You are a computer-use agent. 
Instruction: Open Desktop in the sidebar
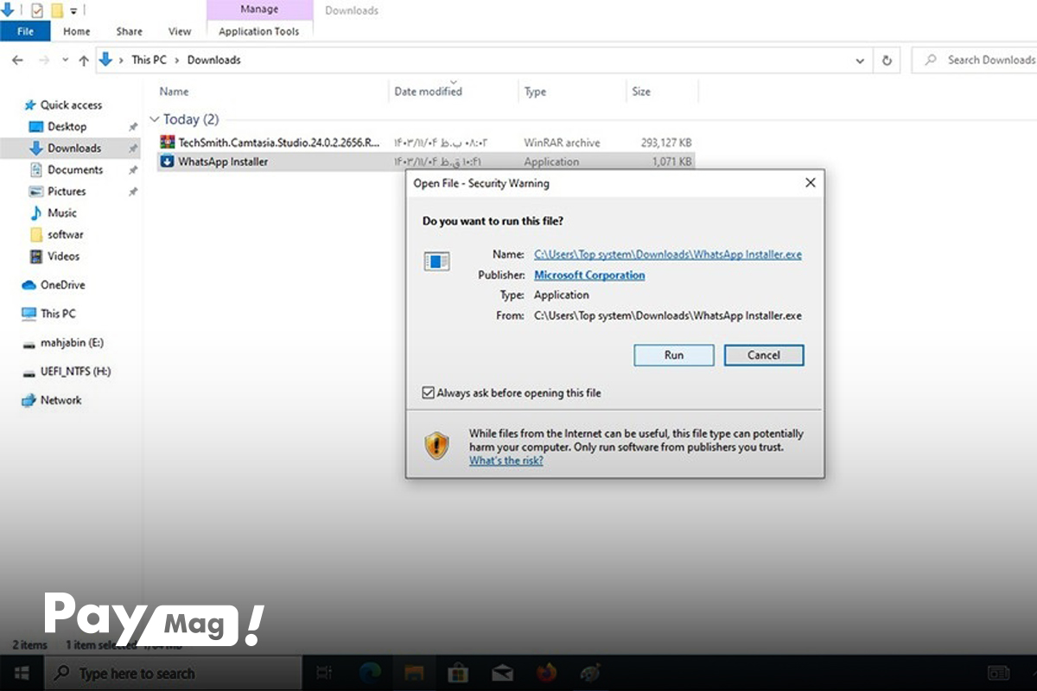(x=67, y=126)
